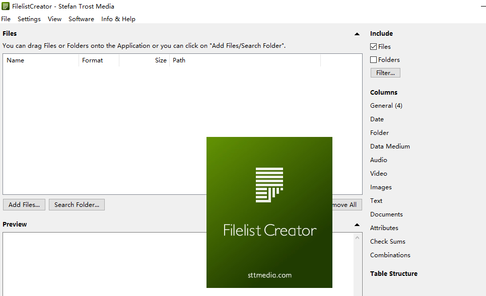486x296 pixels.
Task: Click the Include heading
Action: click(x=381, y=33)
